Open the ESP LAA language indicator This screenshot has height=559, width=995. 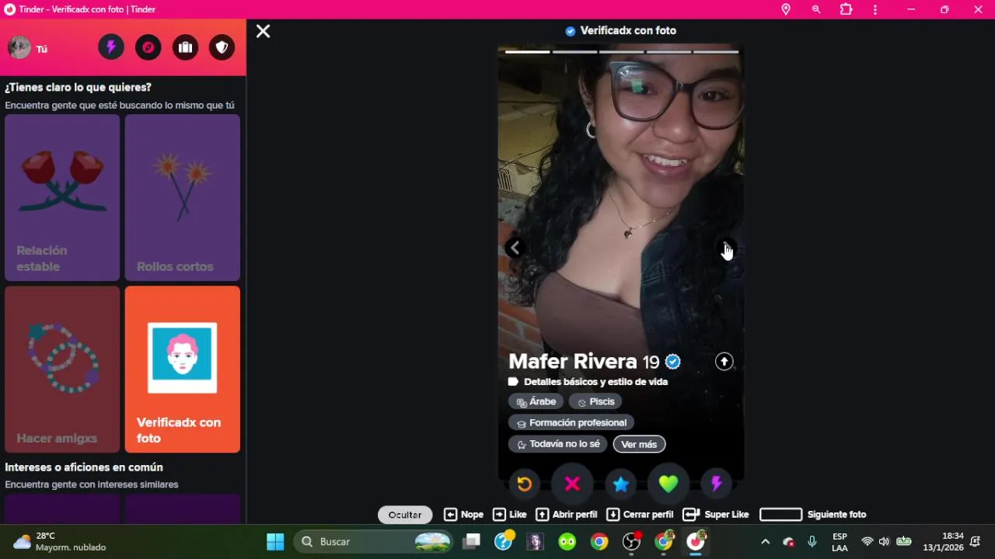click(840, 542)
